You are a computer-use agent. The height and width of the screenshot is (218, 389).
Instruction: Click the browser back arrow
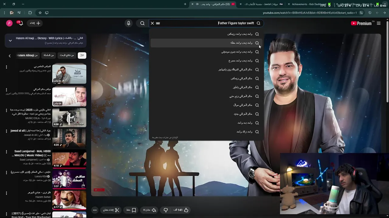pyautogui.click(x=384, y=13)
